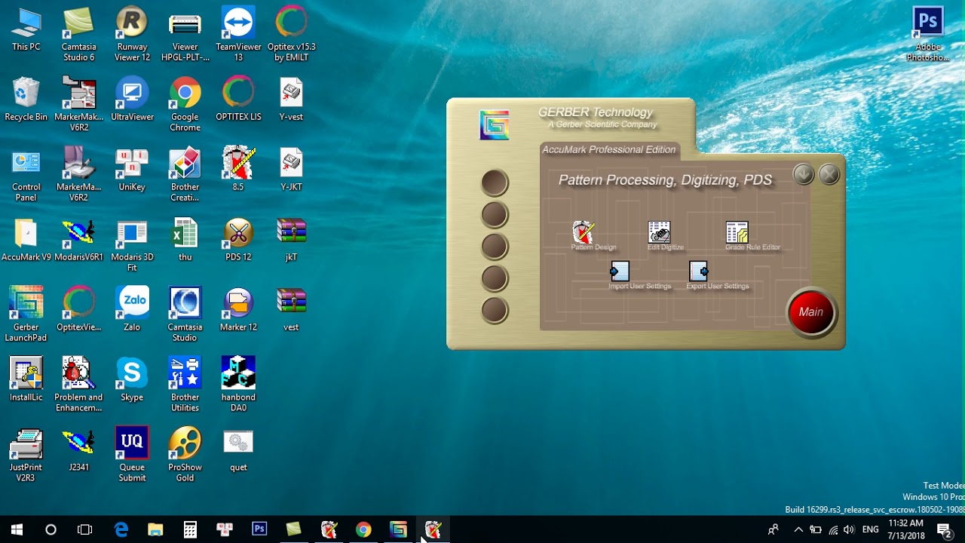Open Photoshop from the taskbar
The height and width of the screenshot is (543, 965).
[x=259, y=529]
